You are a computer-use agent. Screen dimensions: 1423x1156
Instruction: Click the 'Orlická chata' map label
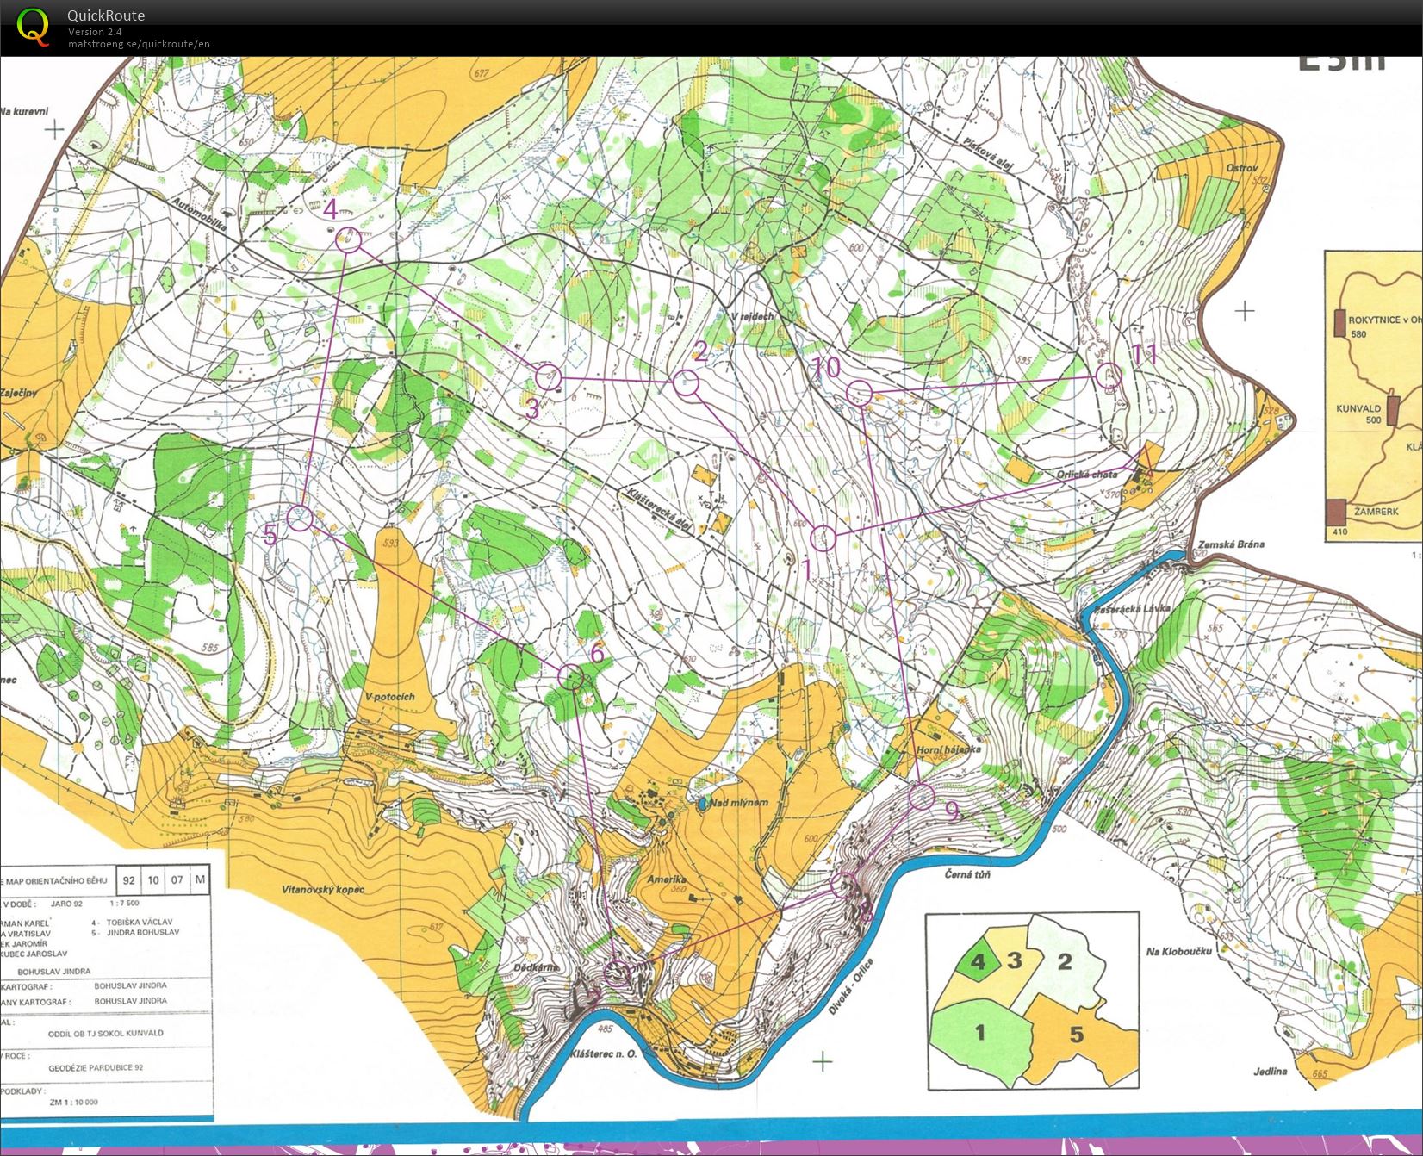point(1088,475)
